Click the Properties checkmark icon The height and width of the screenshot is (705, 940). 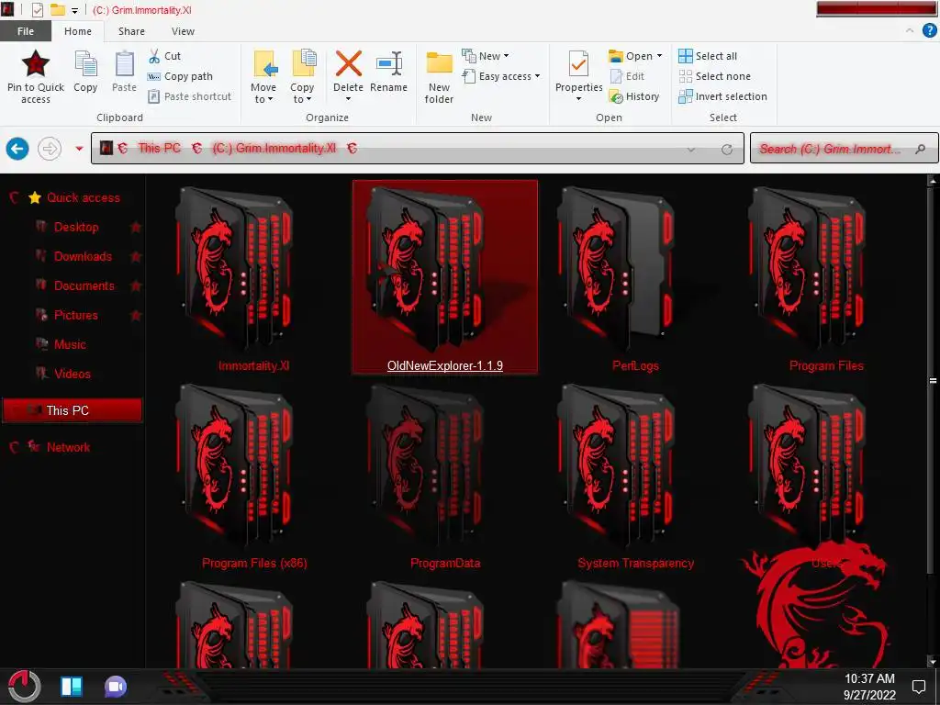(578, 63)
